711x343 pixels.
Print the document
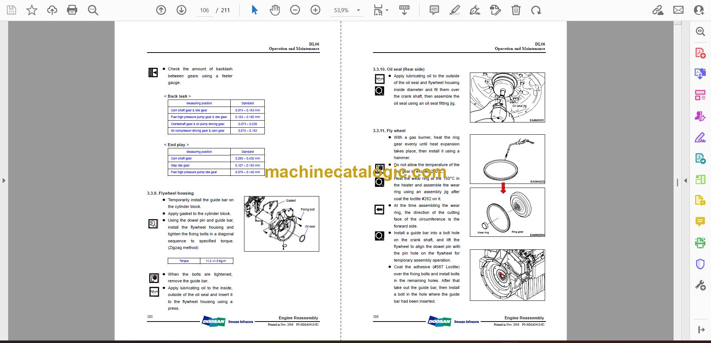point(72,10)
